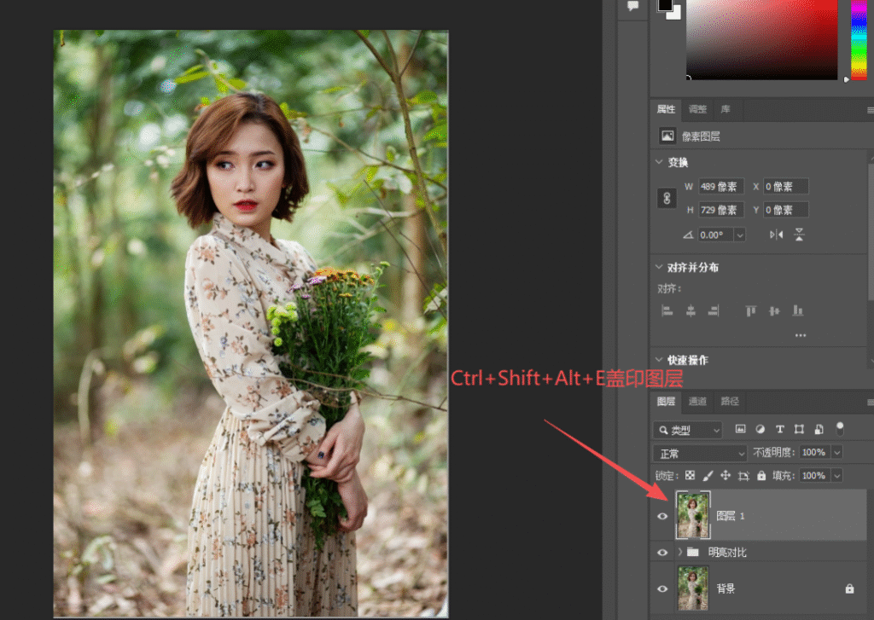This screenshot has height=620, width=874.
Task: Open the 填充 fill dropdown arrow
Action: click(x=837, y=476)
